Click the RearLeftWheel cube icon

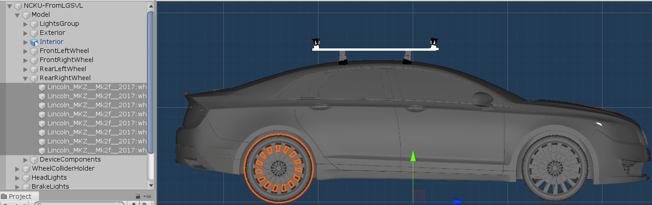pyautogui.click(x=34, y=69)
